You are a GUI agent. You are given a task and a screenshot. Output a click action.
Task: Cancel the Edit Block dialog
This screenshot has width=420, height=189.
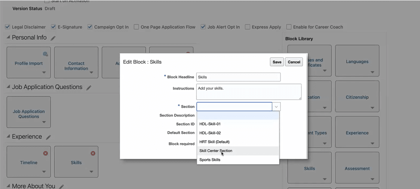[294, 62]
